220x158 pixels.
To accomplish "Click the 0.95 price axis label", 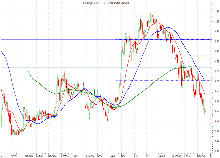I will (x=217, y=31).
